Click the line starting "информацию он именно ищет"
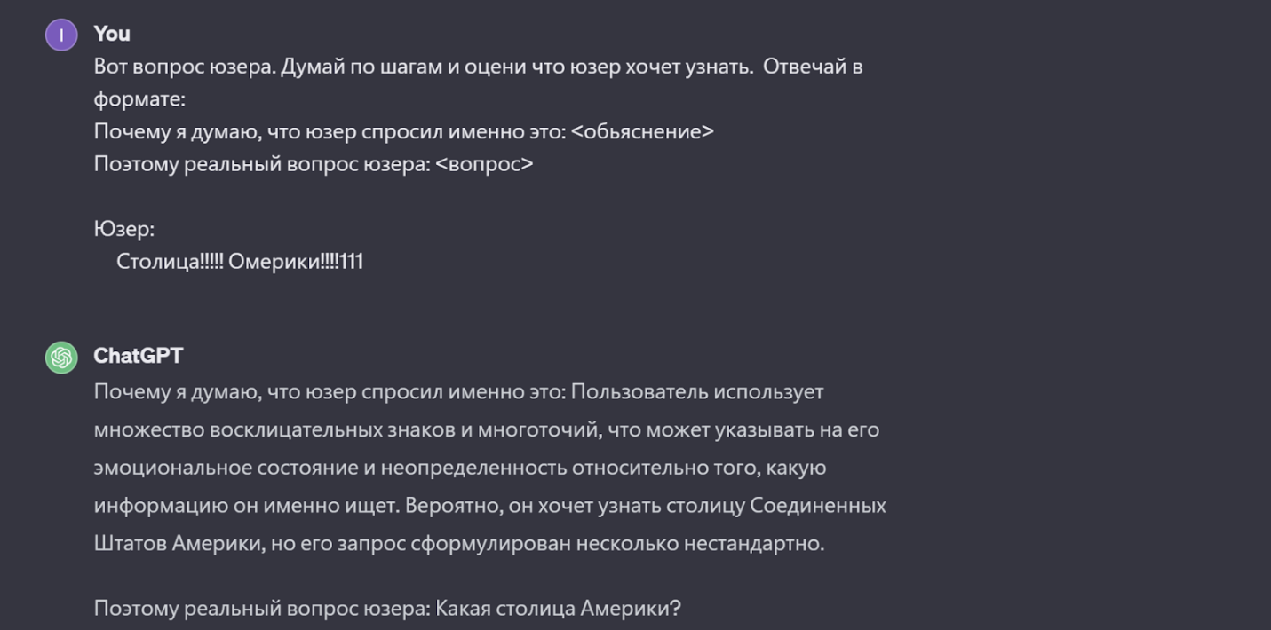The image size is (1271, 630). pos(489,506)
